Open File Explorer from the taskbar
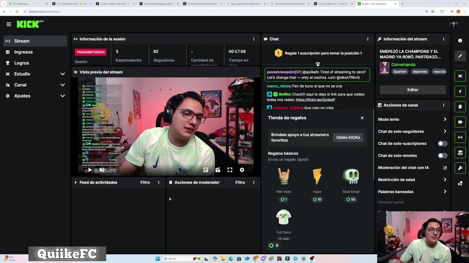Viewport: 469px width, 263px height. coord(223,259)
